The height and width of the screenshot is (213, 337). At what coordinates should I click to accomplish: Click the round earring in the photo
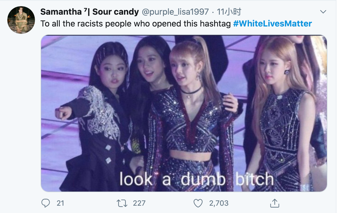287,72
